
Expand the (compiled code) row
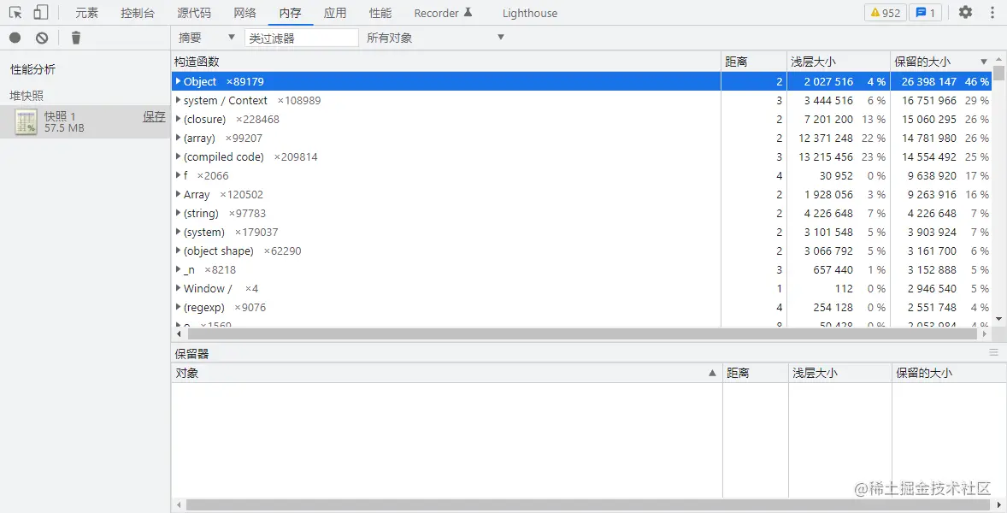178,156
